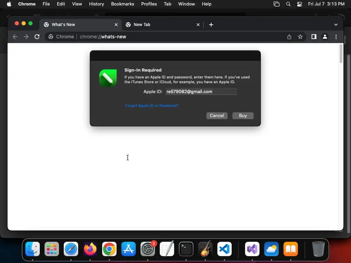Screen dimensions: 351x263
Task: Open App Store from the Dock
Action: click(x=129, y=249)
